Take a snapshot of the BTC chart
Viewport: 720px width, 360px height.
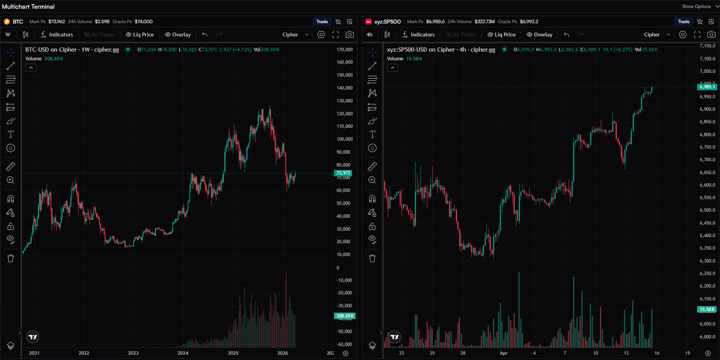[350, 34]
